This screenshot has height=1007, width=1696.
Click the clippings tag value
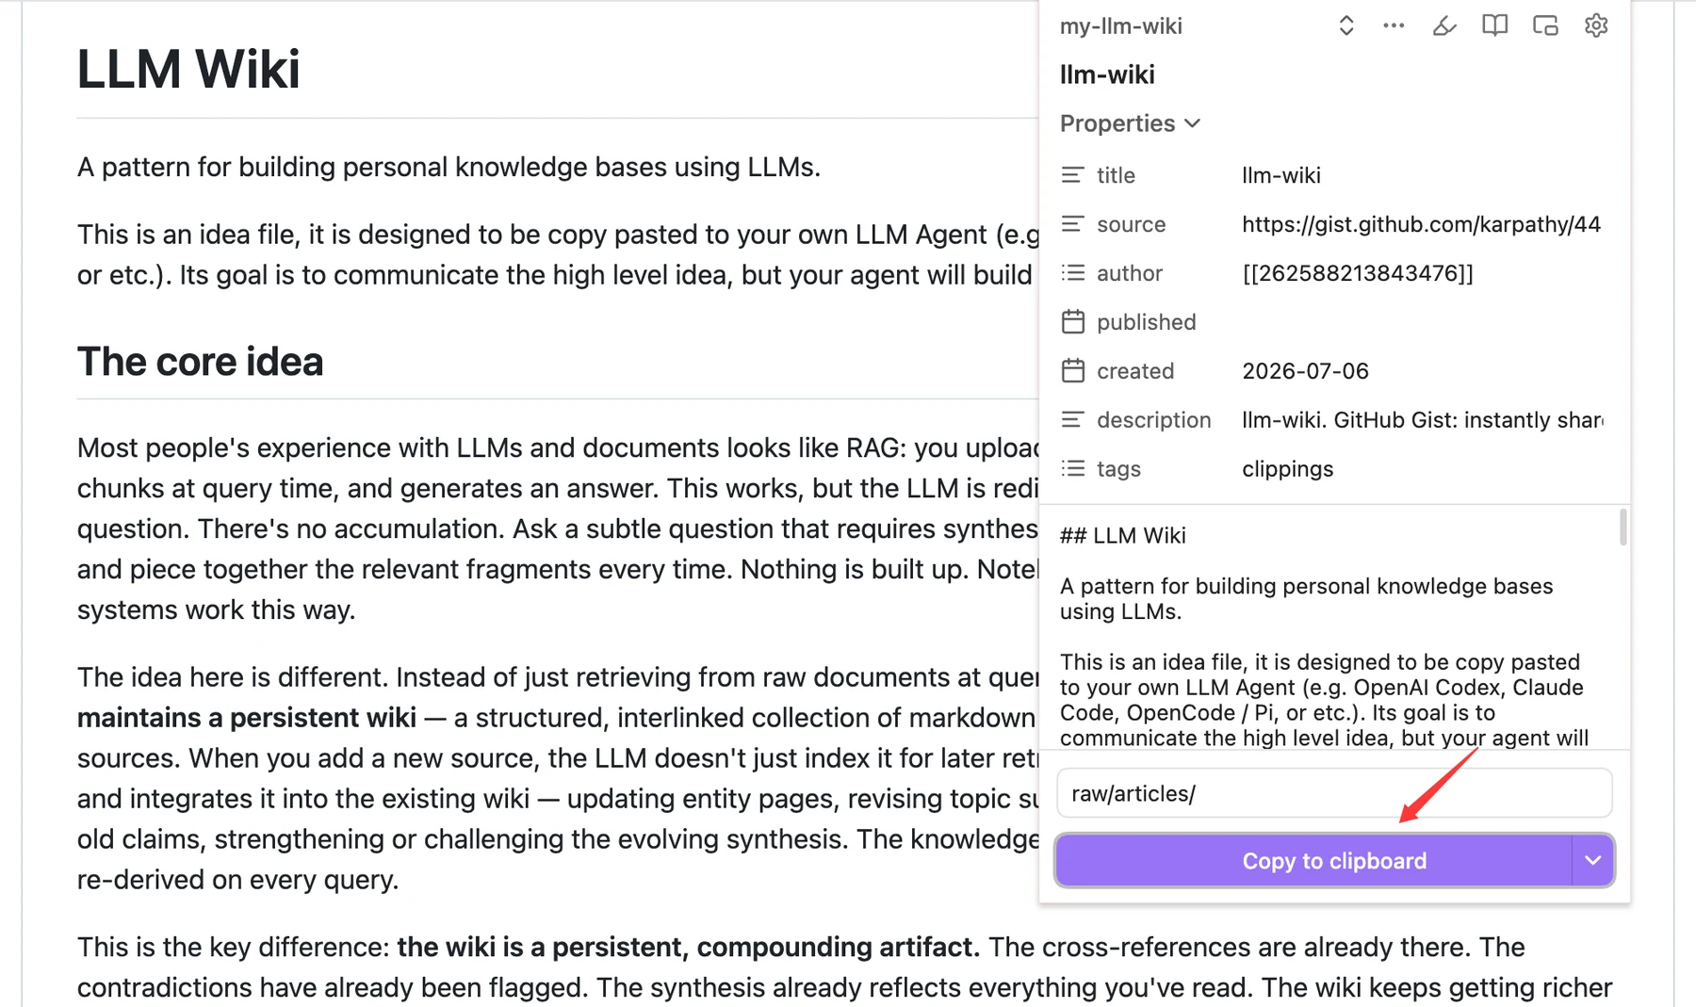pyautogui.click(x=1287, y=468)
